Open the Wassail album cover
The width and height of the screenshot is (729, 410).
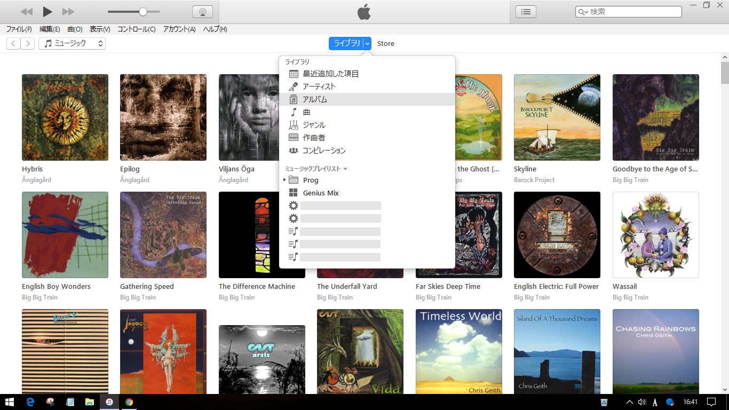[656, 235]
